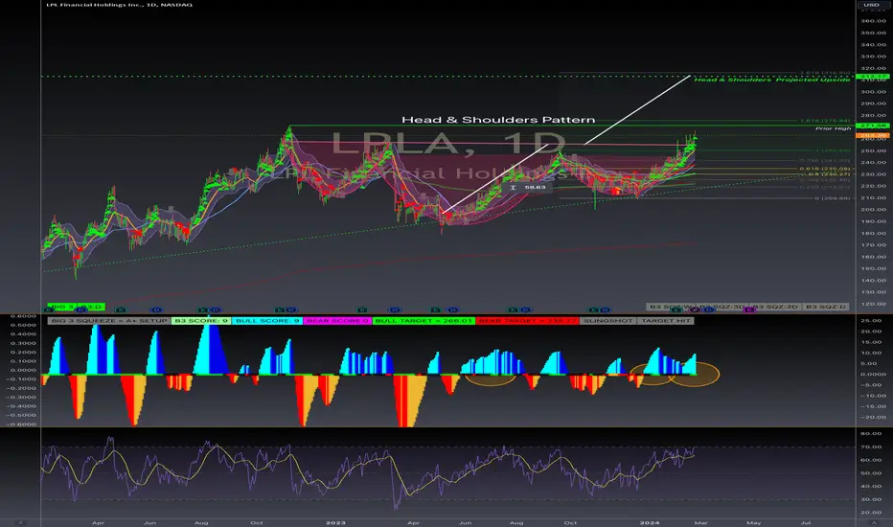Click the timezone button at bottom left

click(x=20, y=522)
